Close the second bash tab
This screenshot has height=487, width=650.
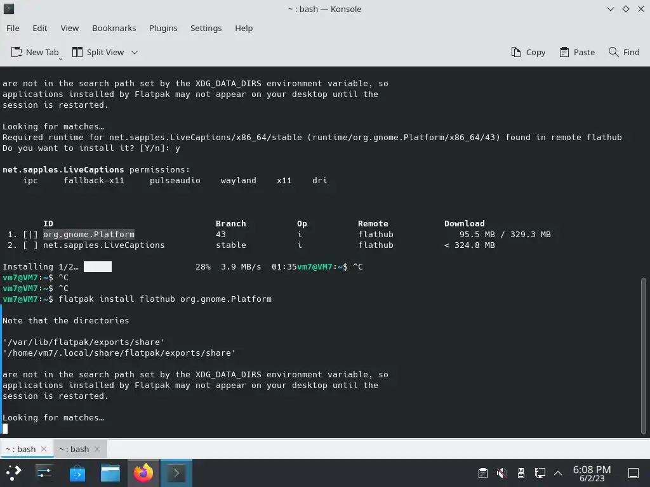pyautogui.click(x=97, y=449)
